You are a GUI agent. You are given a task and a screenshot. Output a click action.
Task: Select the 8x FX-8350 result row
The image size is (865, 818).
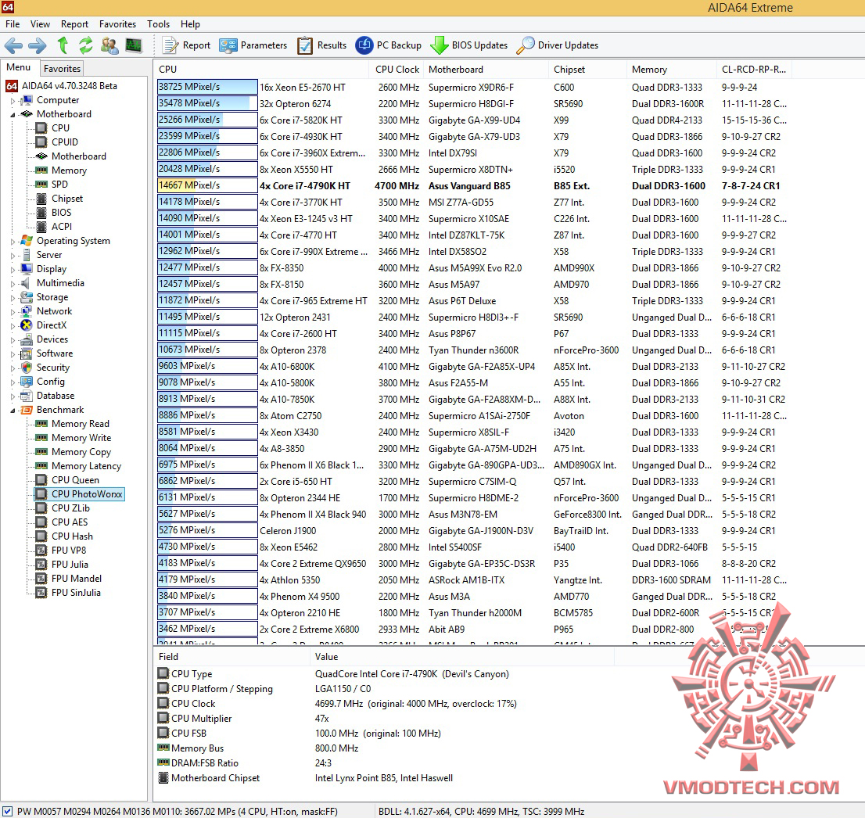[x=473, y=268]
